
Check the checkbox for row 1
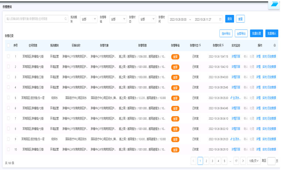[x=8, y=56]
